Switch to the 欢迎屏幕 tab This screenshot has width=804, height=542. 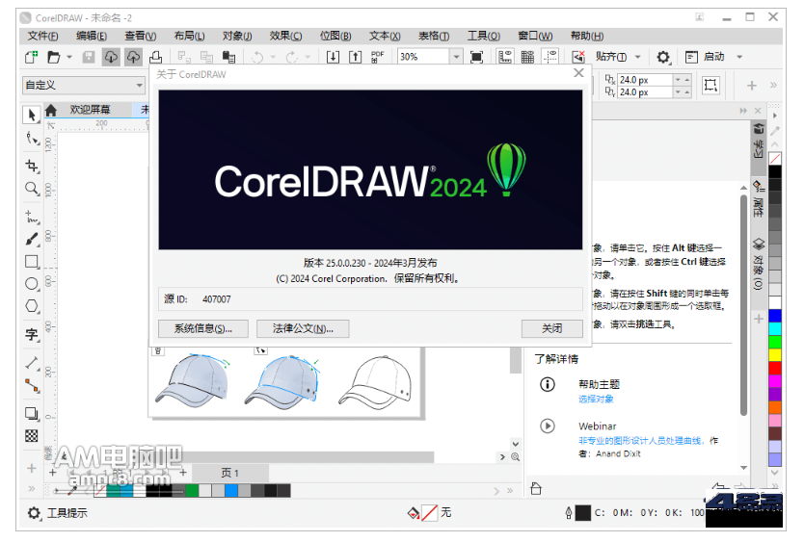coord(90,110)
